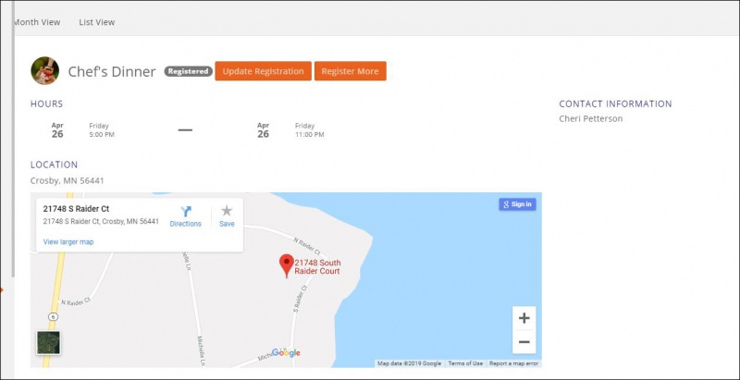Image resolution: width=740 pixels, height=380 pixels.
Task: Click the red location pin on map
Action: click(286, 265)
